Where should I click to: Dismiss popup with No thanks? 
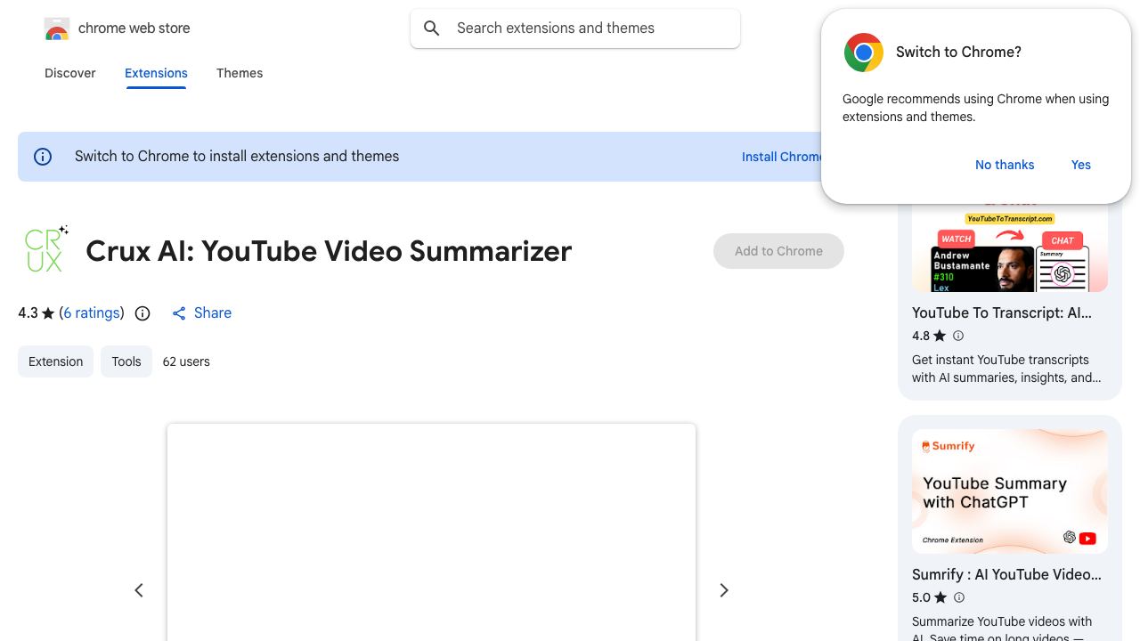[1005, 165]
